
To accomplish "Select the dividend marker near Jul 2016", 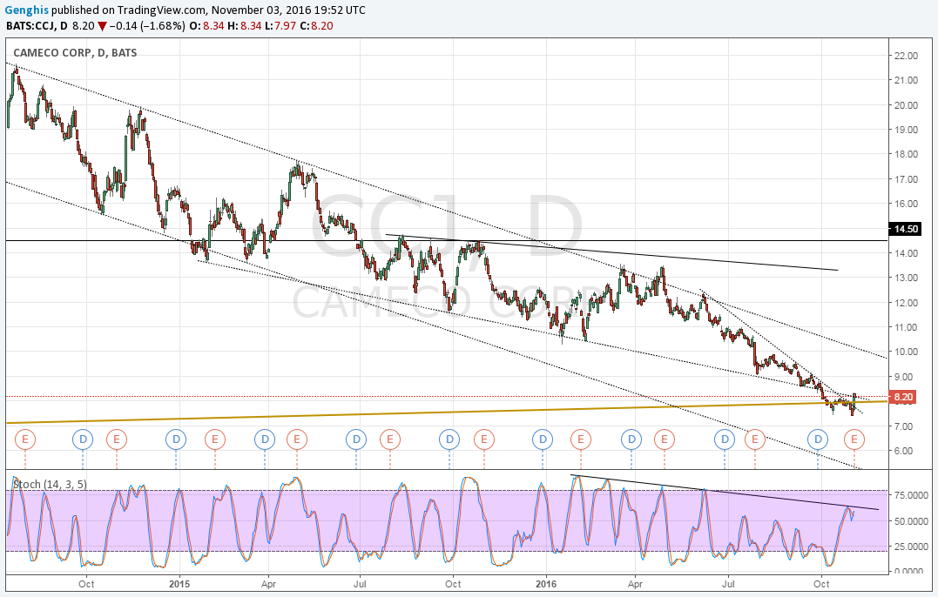I will coord(725,439).
